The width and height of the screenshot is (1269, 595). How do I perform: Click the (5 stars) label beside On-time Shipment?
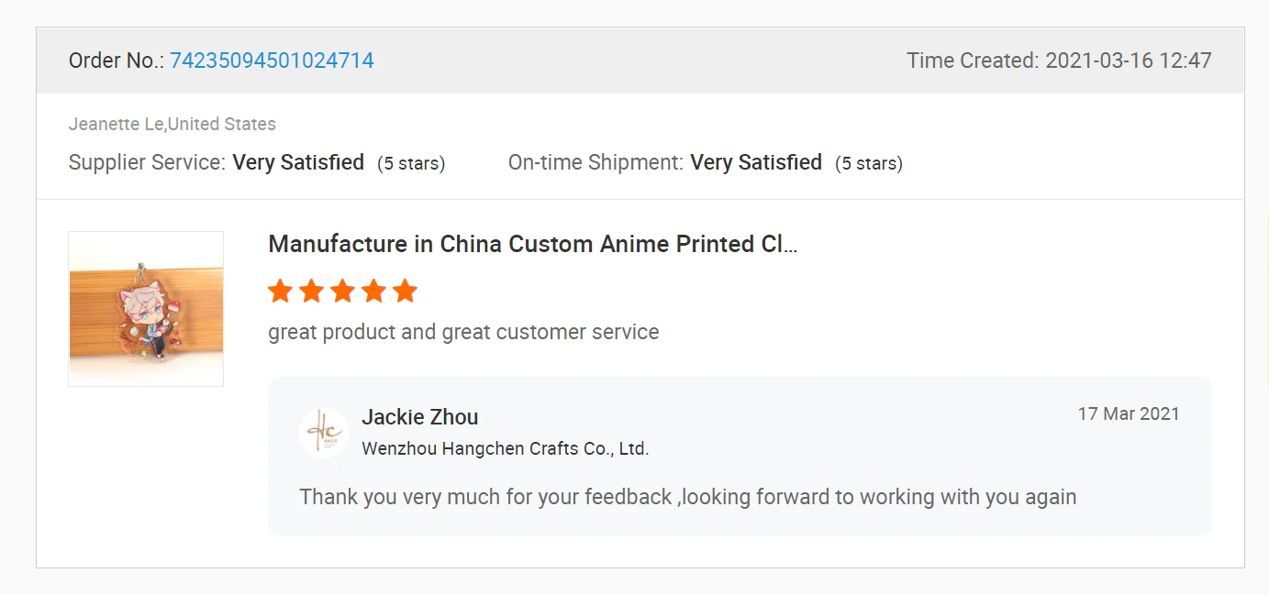coord(868,163)
